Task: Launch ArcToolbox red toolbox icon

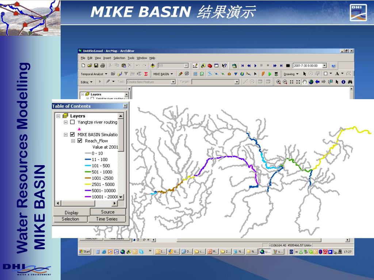Action: (210, 66)
